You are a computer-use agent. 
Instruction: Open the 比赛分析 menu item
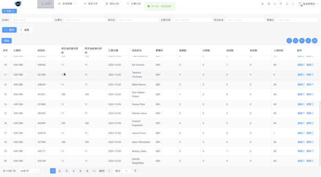tap(134, 4)
